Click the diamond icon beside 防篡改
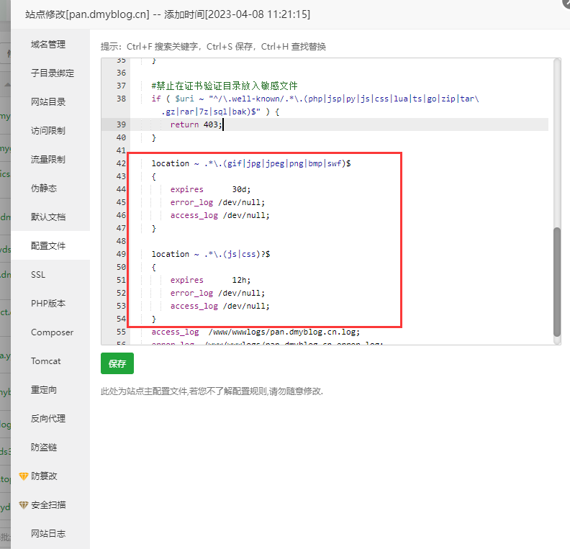Viewport: 570px width, 549px height. click(x=24, y=476)
